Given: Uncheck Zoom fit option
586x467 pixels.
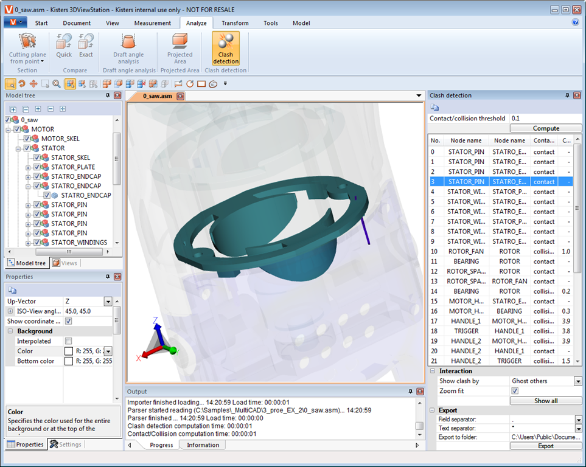Looking at the screenshot, I should pos(515,391).
